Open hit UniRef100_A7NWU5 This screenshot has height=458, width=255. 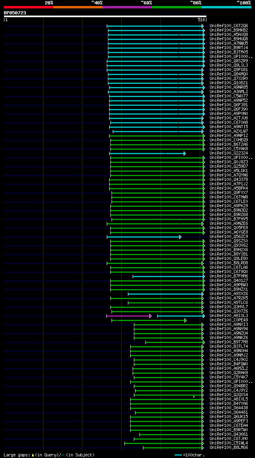229,44
